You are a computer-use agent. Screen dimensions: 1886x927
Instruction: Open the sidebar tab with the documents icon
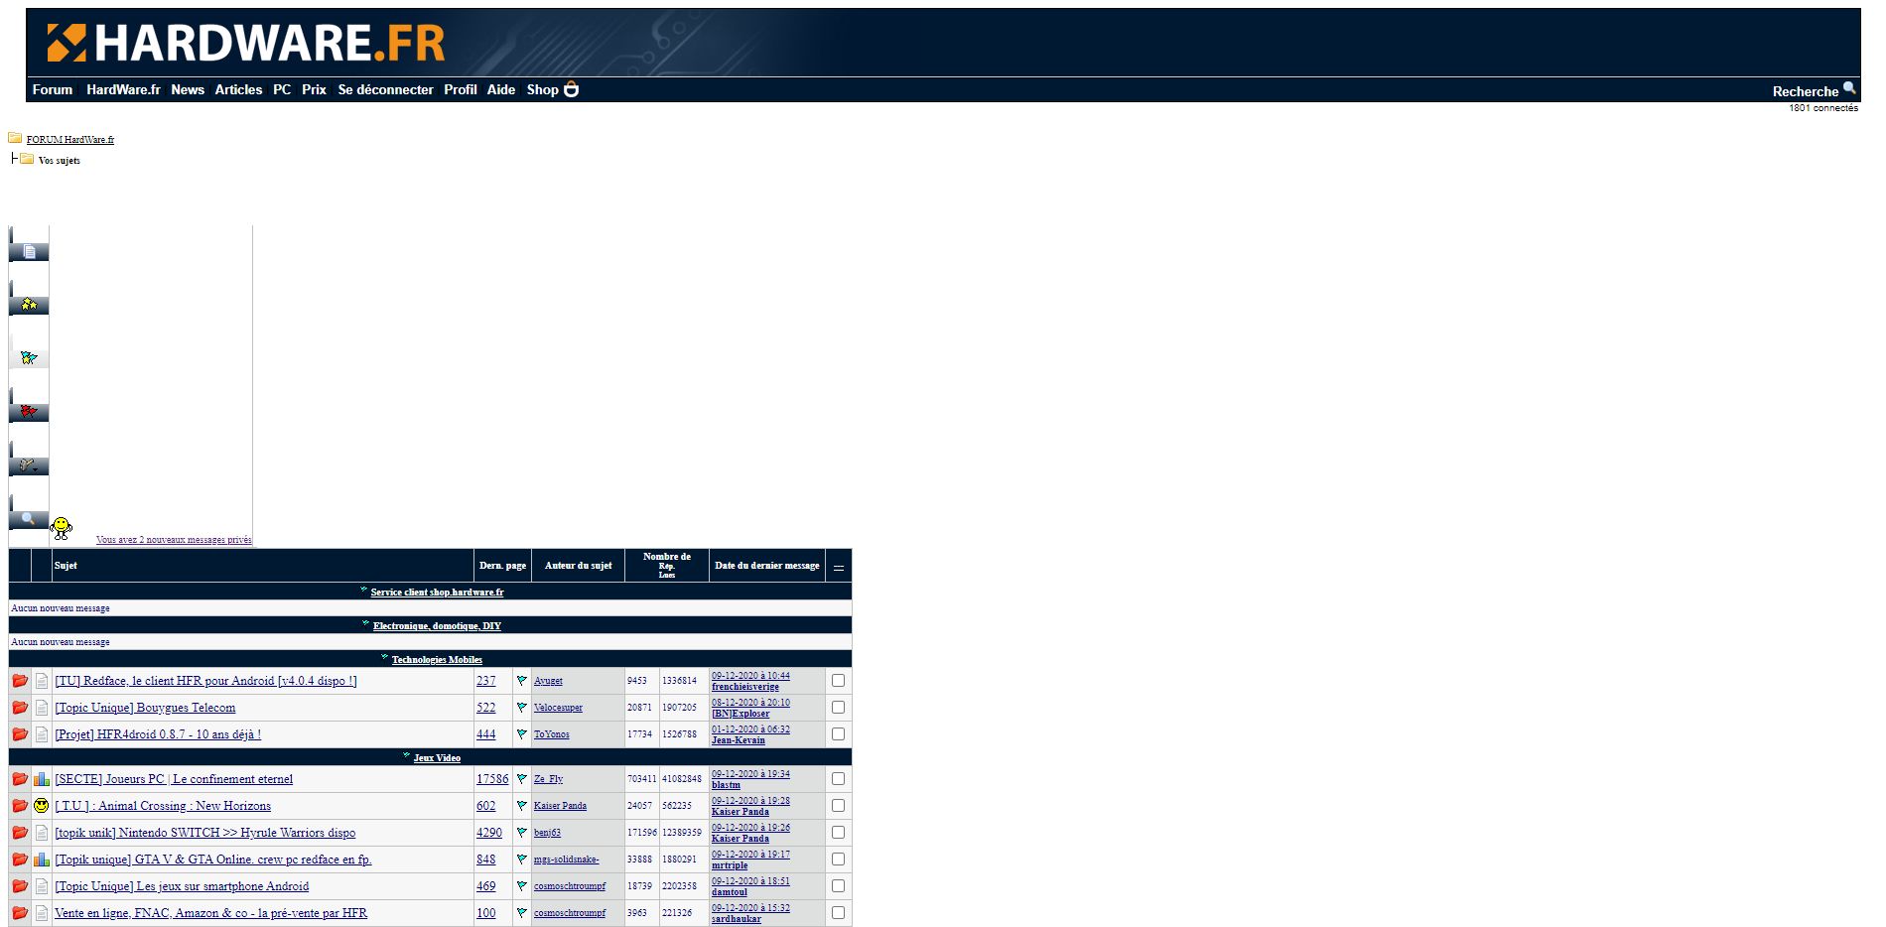29,252
